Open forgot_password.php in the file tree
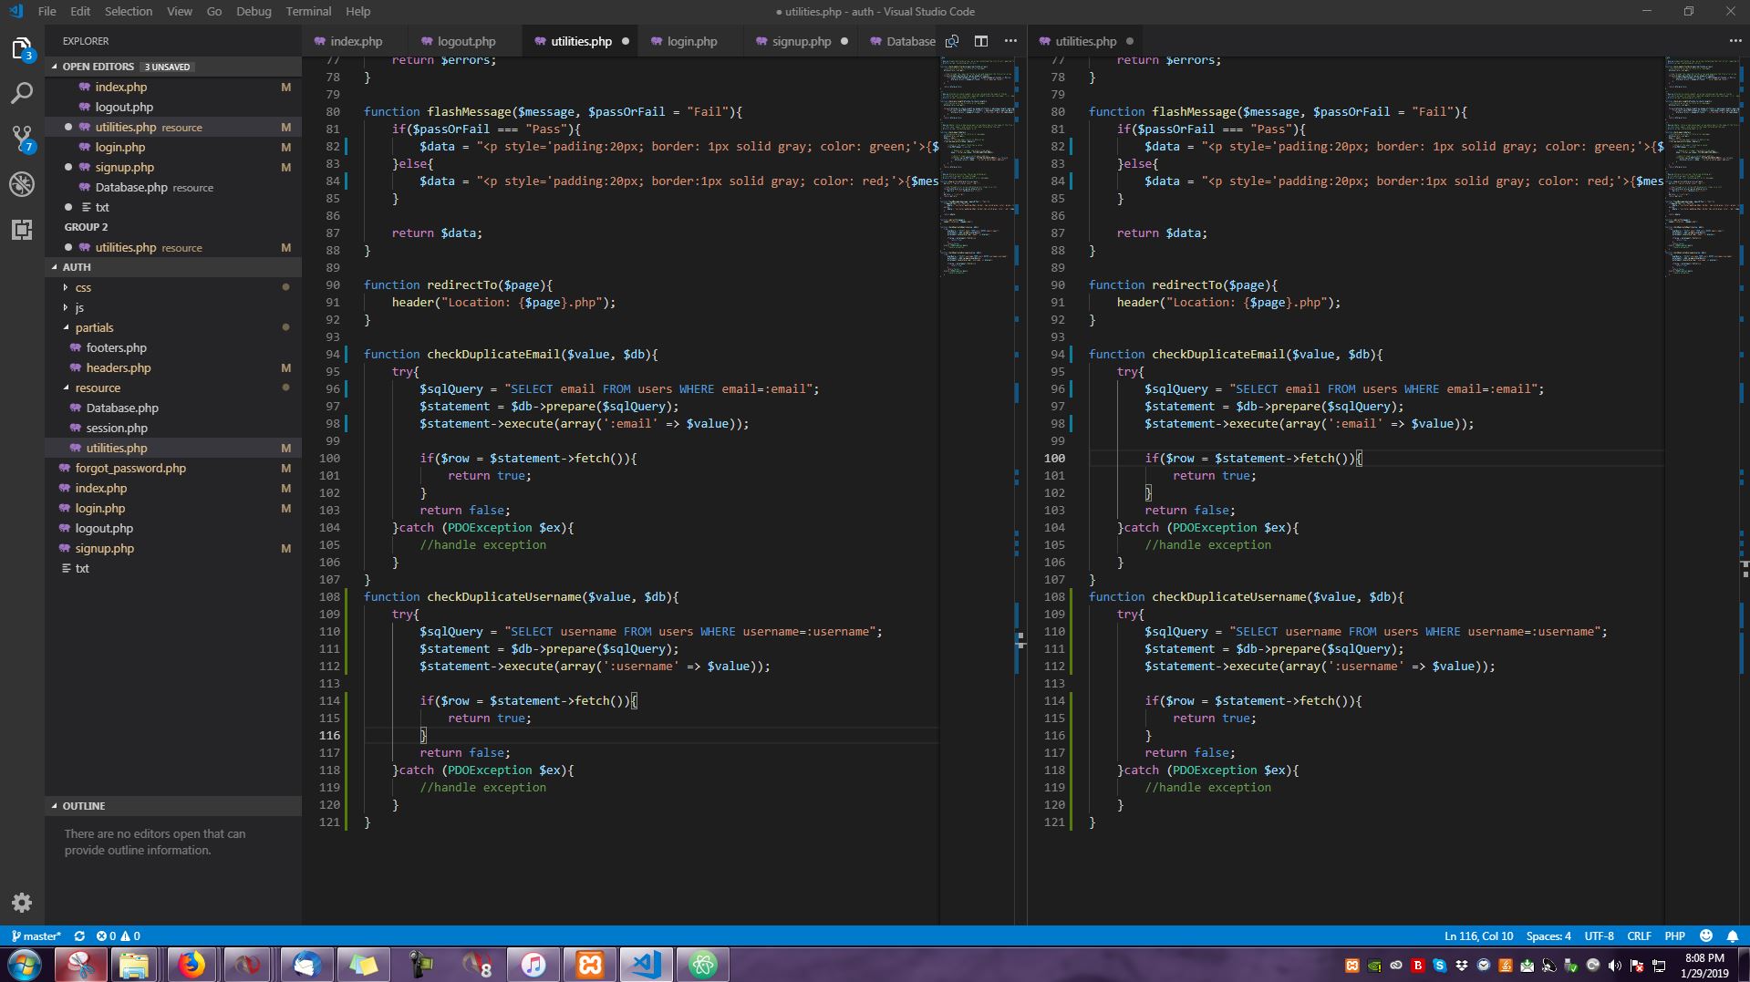The width and height of the screenshot is (1750, 982). (x=130, y=468)
